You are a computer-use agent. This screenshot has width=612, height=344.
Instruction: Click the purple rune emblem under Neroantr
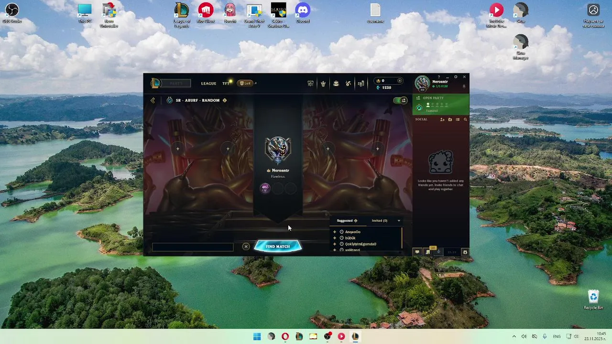[x=265, y=188]
